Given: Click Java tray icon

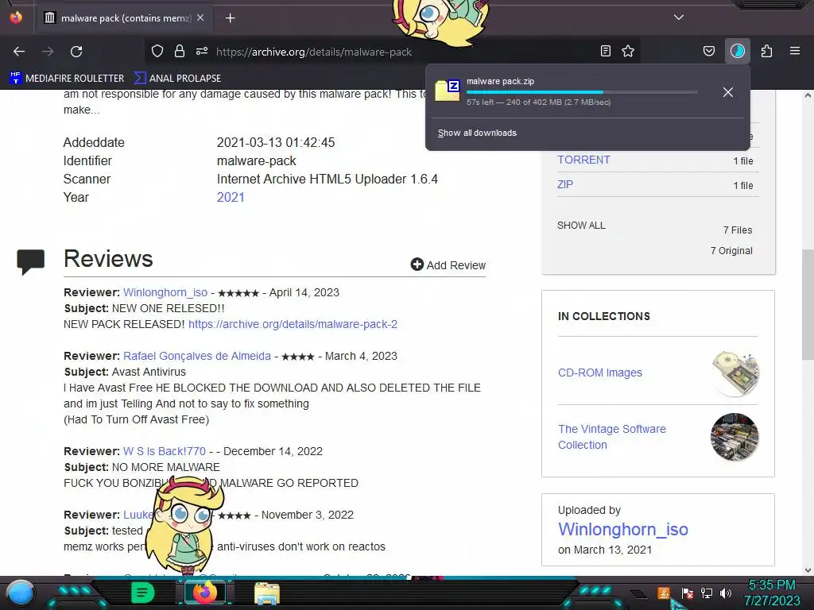Looking at the screenshot, I should coord(664,593).
